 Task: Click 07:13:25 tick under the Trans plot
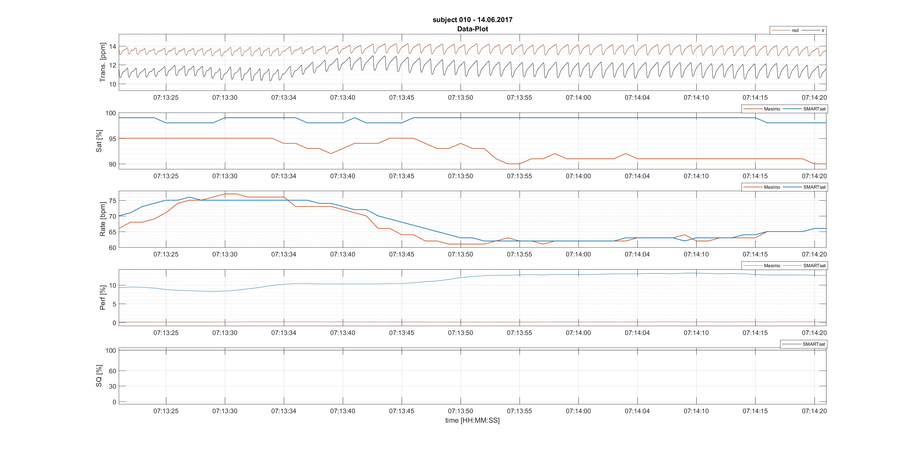[166, 97]
